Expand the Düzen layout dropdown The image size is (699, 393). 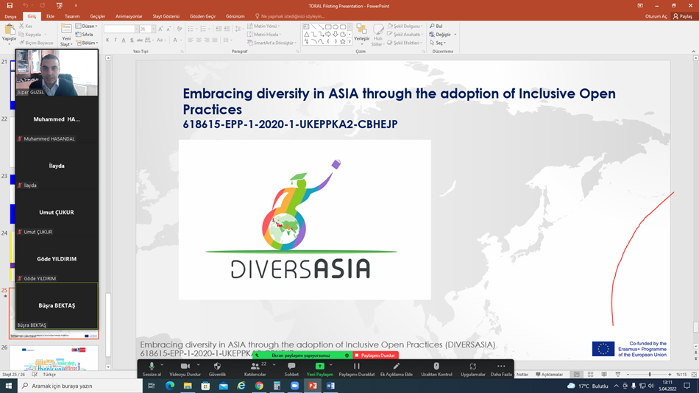(x=88, y=26)
